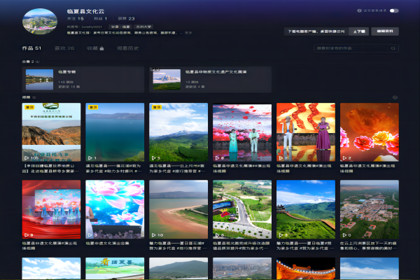Open the 观看历史 tab
The height and width of the screenshot is (280, 420).
pyautogui.click(x=127, y=48)
